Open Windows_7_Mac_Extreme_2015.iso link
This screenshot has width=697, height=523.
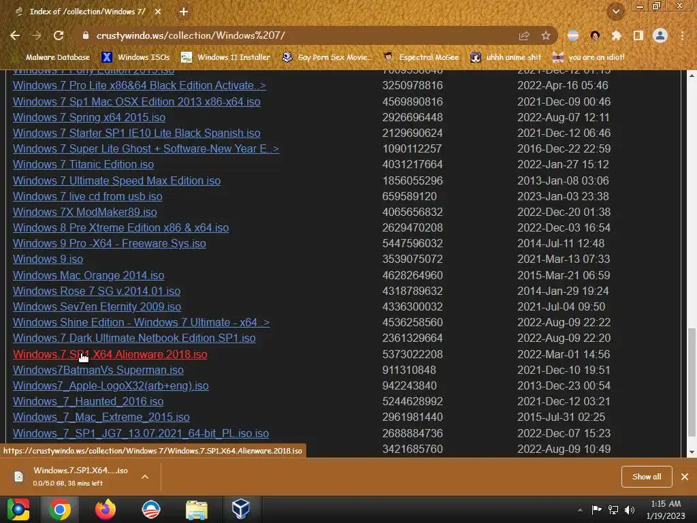tap(101, 417)
